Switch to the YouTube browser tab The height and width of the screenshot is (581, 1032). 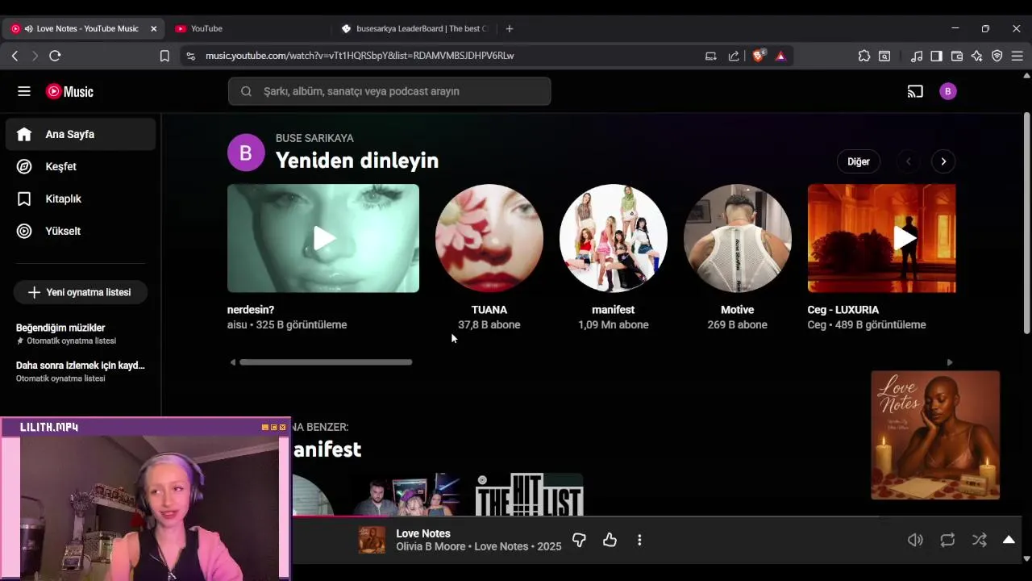pos(246,28)
